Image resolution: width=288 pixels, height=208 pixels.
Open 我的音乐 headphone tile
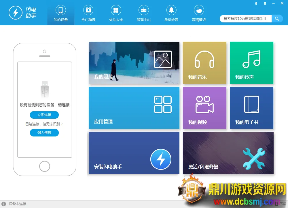pos(204,63)
